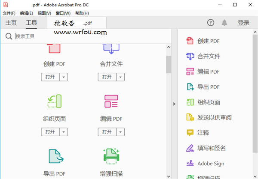Viewport: 258px width, 179px height.
Task: Collapse the right pane using the arrow handle
Action: coord(174,104)
